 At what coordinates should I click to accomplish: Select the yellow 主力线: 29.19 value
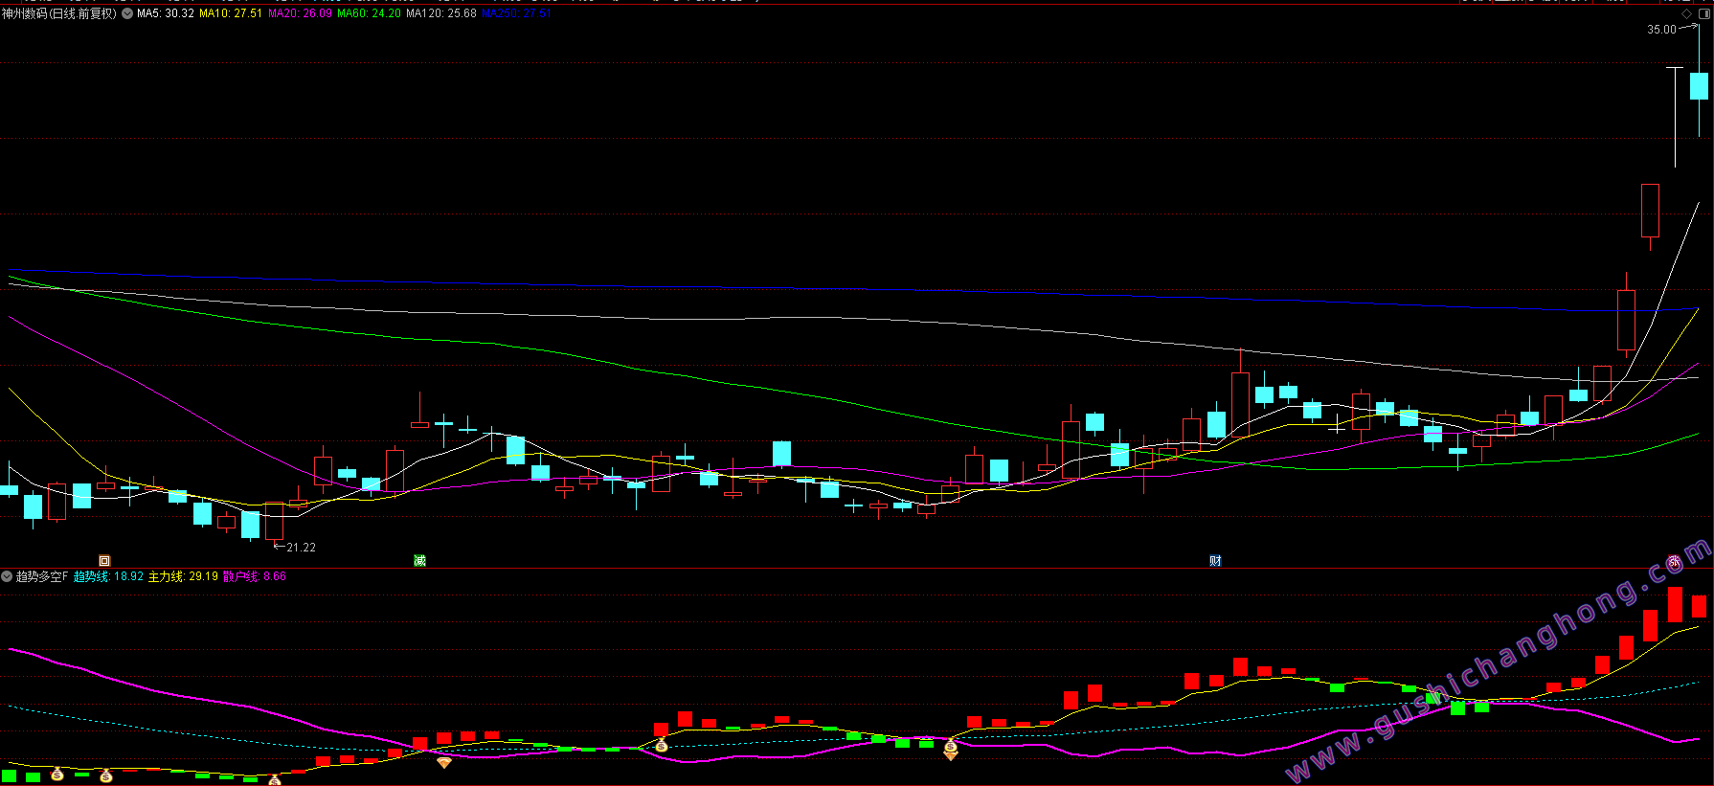(x=183, y=576)
